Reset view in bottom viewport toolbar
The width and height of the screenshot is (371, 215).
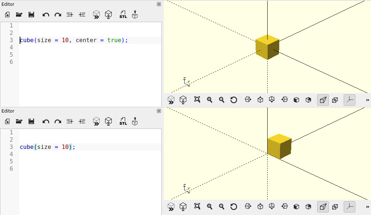click(234, 207)
